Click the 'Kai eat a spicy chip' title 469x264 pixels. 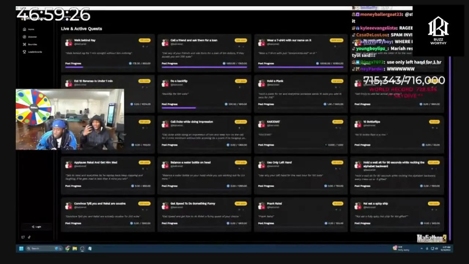[x=376, y=203]
